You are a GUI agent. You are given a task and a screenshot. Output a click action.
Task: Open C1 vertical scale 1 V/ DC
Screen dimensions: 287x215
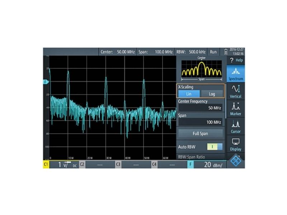[x=64, y=164]
